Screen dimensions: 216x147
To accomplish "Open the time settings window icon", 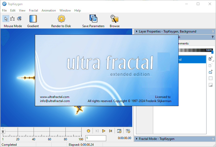I will coord(119,131).
